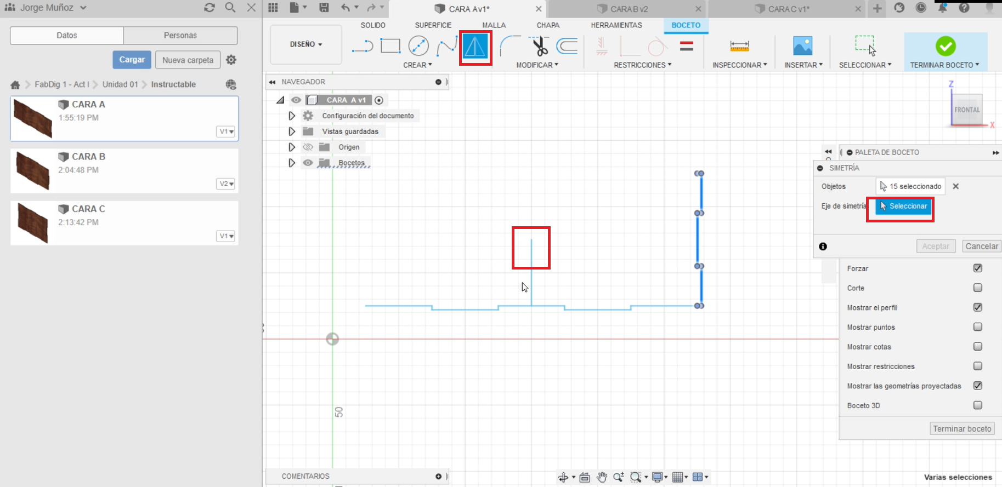The width and height of the screenshot is (1002, 487).
Task: Activate the Pan hand tool
Action: click(602, 477)
